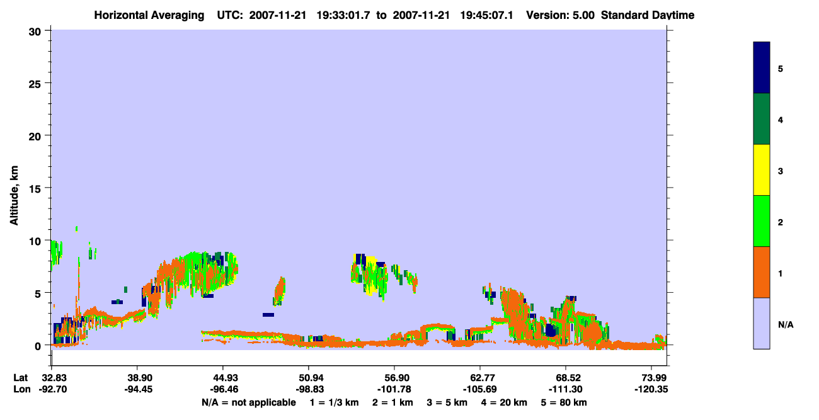Click the lavender N/A colorbar segment
This screenshot has height=420, width=819.
pyautogui.click(x=762, y=323)
